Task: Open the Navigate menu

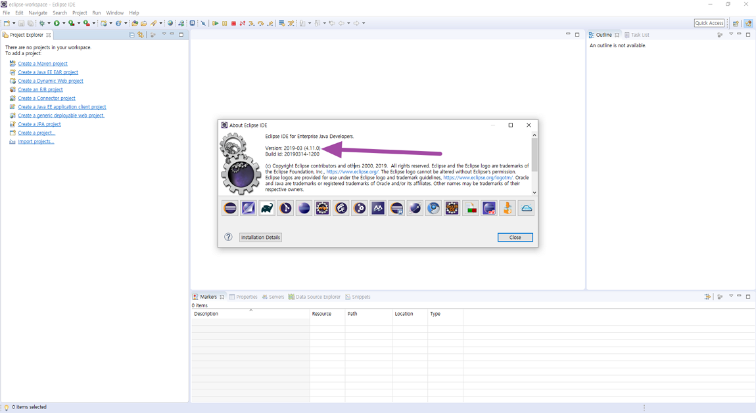Action: tap(38, 13)
